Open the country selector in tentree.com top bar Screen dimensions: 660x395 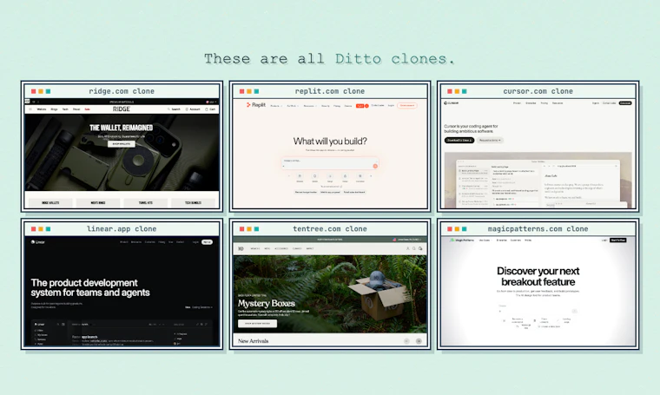pyautogui.click(x=407, y=240)
